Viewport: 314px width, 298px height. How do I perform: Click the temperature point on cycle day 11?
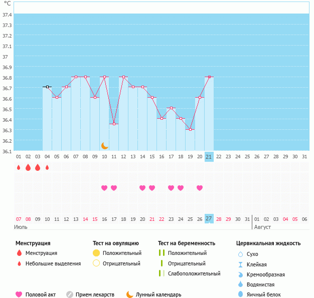tap(114, 124)
